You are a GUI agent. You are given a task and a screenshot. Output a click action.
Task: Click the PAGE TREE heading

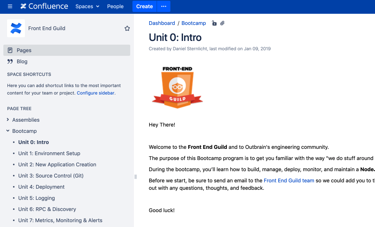click(19, 109)
